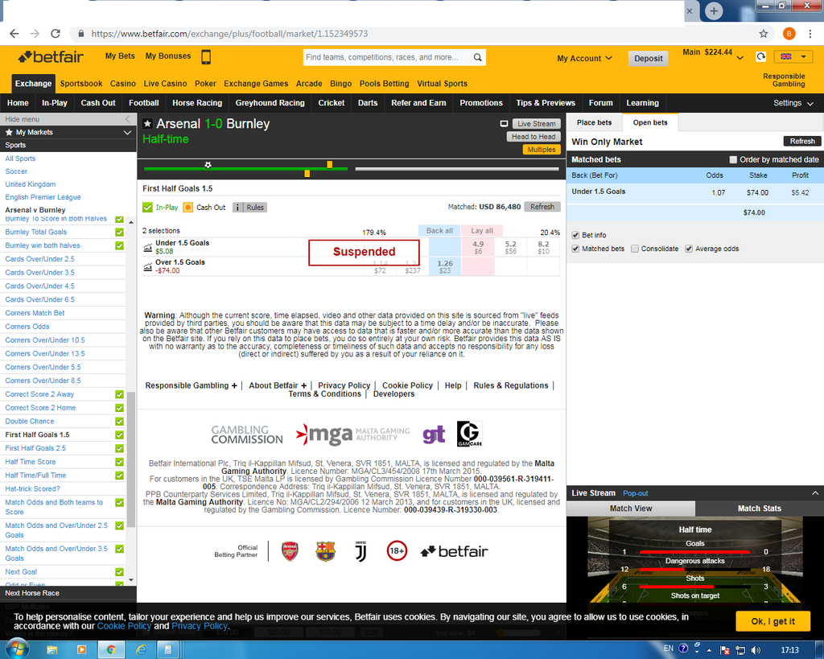Switch to the Match View tab

[631, 509]
